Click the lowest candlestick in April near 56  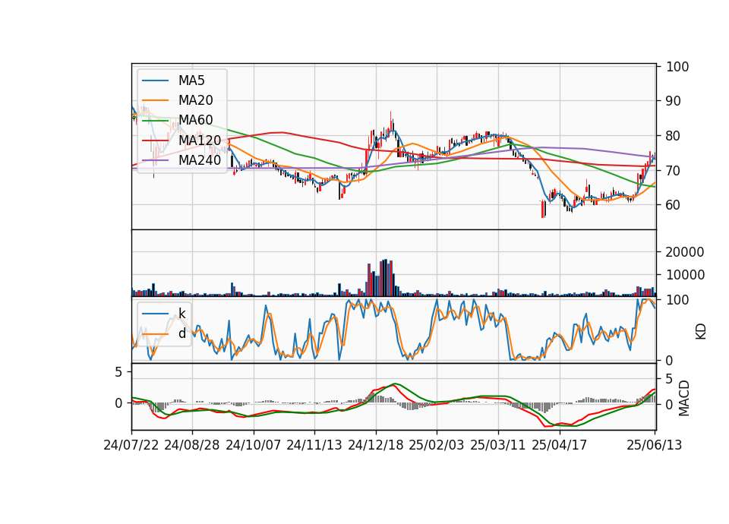coord(543,209)
